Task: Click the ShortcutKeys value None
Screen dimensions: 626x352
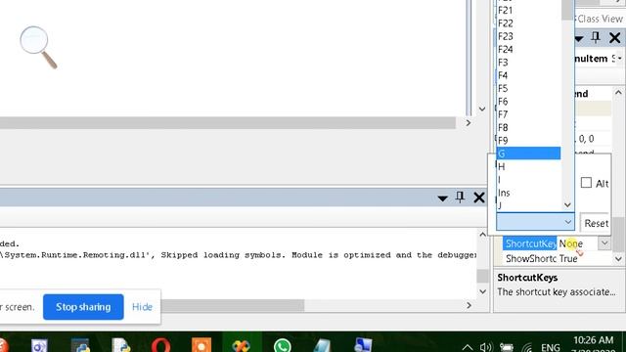Action: click(x=571, y=243)
